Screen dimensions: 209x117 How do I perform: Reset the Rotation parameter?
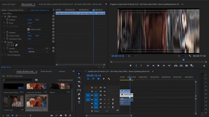pyautogui.click(x=53, y=32)
